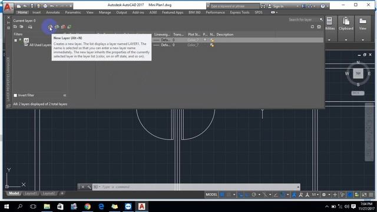Click Workspace Switching gear in status bar

click(x=324, y=195)
